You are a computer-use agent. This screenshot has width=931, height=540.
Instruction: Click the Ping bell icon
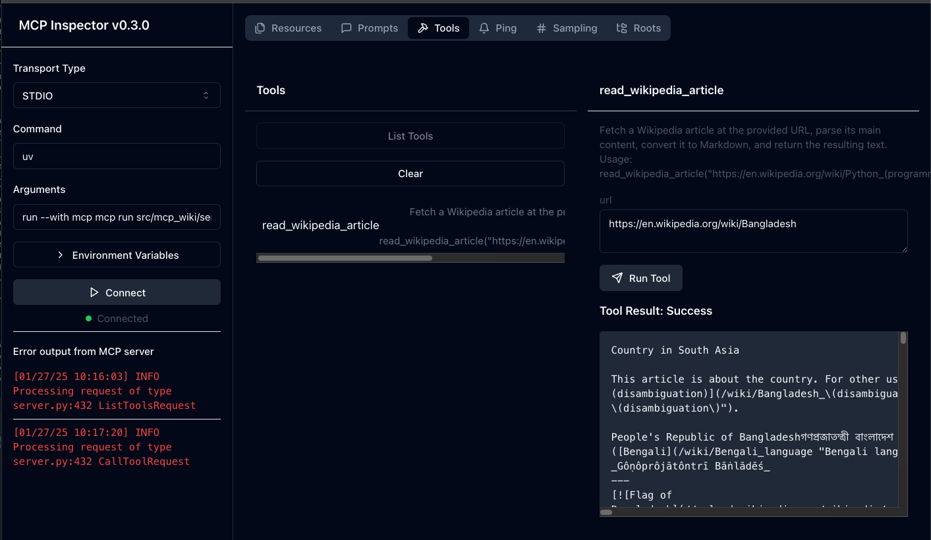(x=483, y=28)
